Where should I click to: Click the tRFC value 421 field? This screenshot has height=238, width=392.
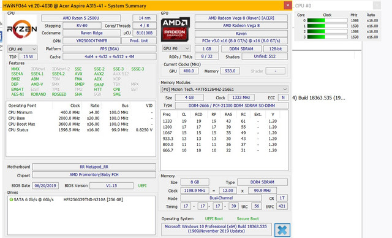282,206
